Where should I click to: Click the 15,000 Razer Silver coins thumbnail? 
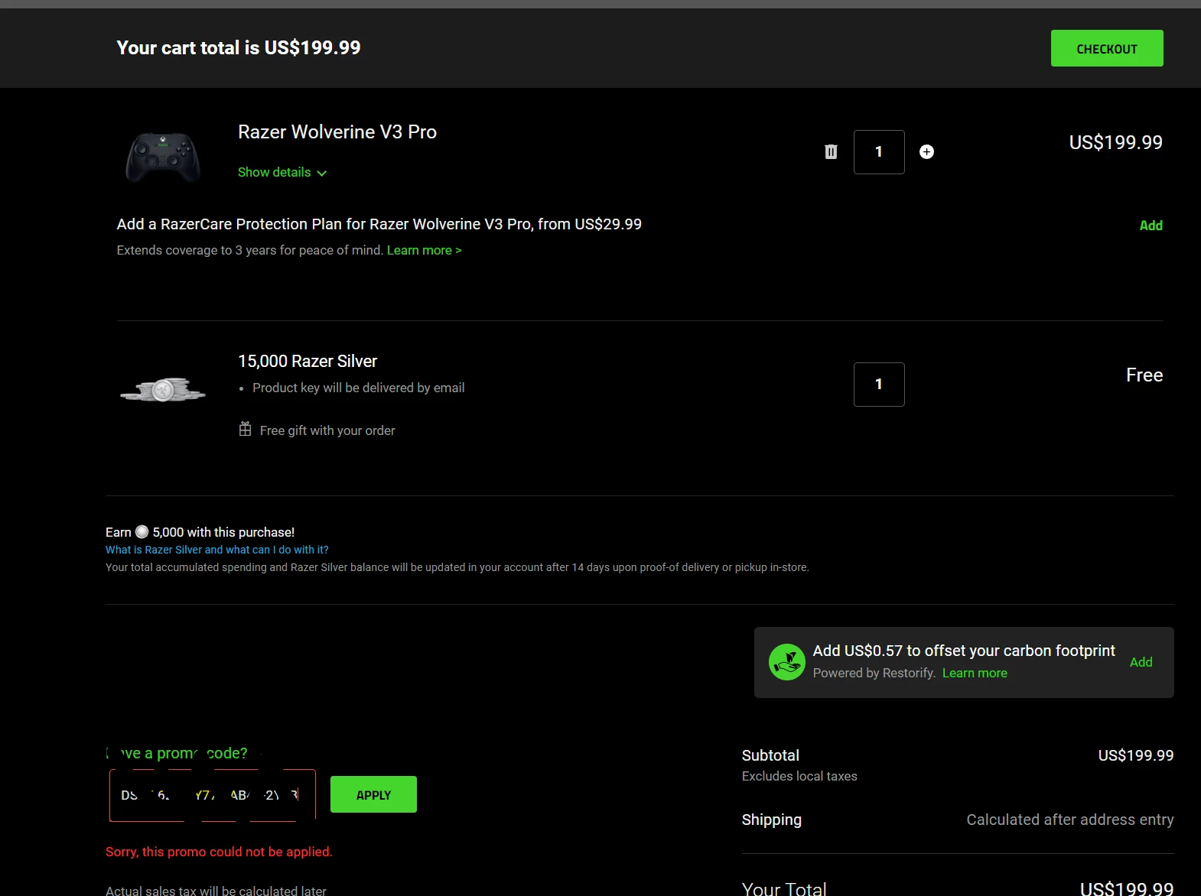[x=163, y=390]
